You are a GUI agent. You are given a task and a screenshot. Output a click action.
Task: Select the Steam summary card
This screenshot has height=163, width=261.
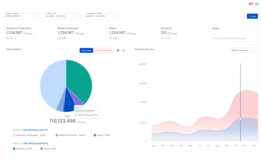[x=233, y=33]
